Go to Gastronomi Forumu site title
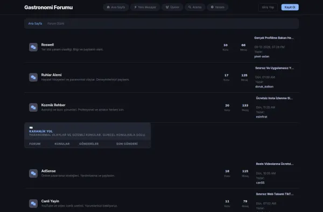Image resolution: width=323 pixels, height=212 pixels. [x=48, y=8]
